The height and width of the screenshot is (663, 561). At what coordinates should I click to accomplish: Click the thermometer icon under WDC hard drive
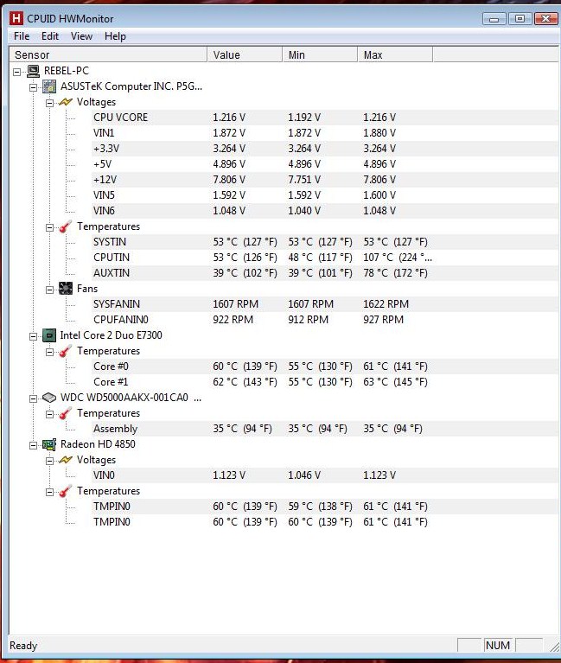(66, 413)
